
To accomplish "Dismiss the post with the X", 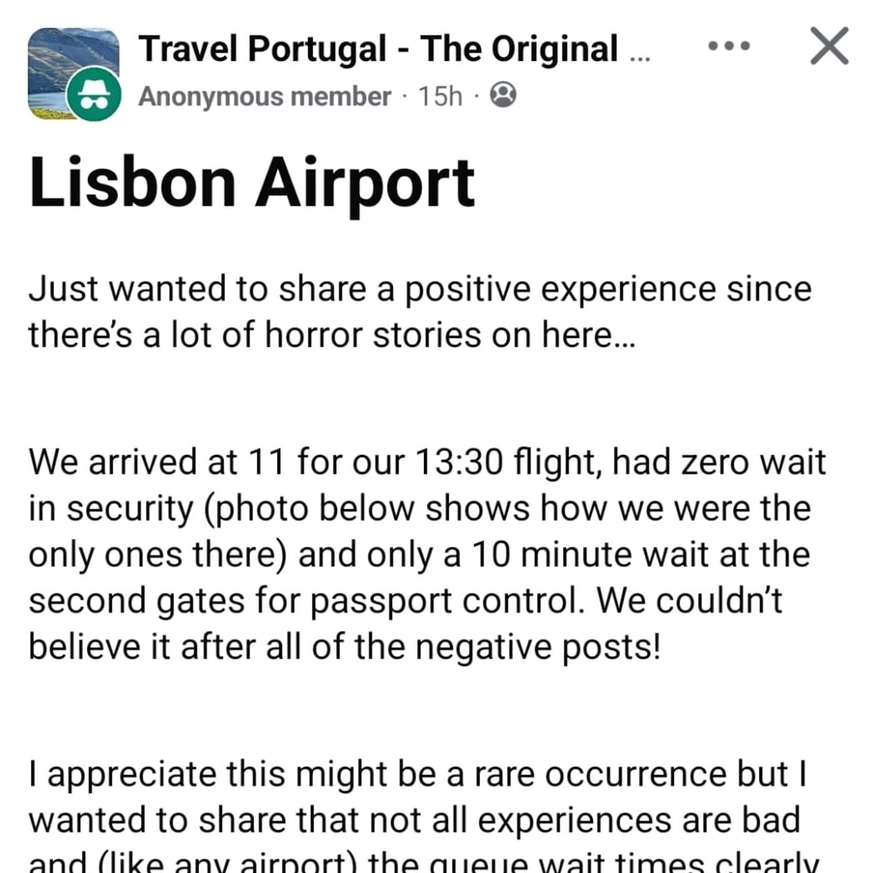I will coord(829,45).
